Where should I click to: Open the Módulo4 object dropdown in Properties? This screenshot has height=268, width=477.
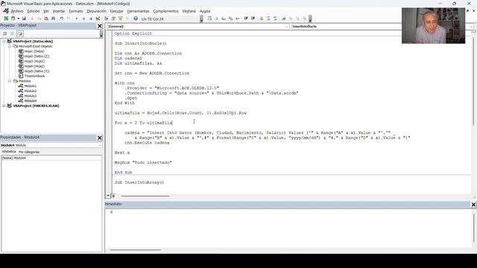tap(99, 146)
